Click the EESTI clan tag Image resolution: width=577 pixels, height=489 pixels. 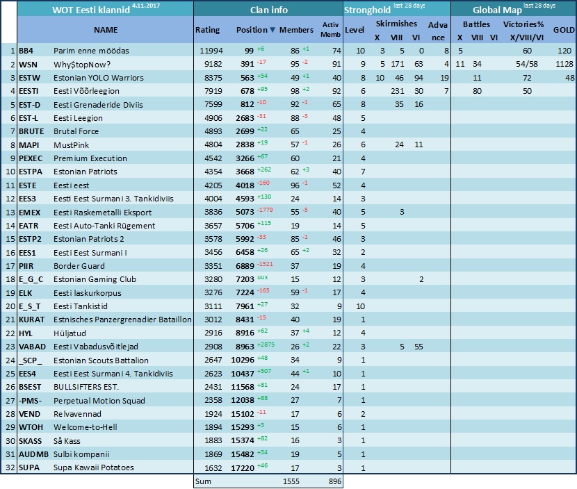coord(29,91)
